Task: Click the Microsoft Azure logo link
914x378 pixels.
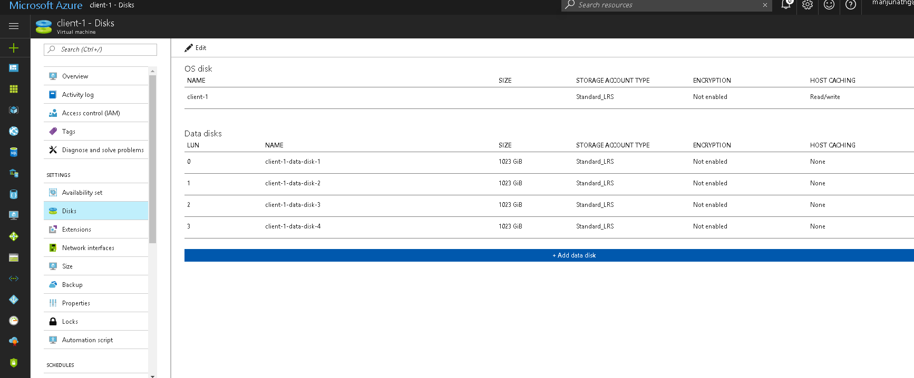Action: pos(46,5)
